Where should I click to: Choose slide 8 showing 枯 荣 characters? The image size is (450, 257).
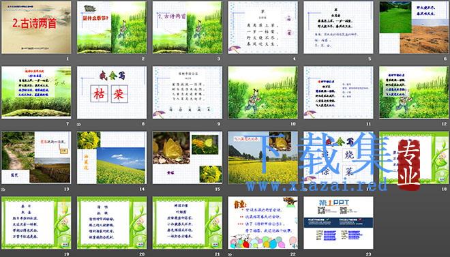112,92
